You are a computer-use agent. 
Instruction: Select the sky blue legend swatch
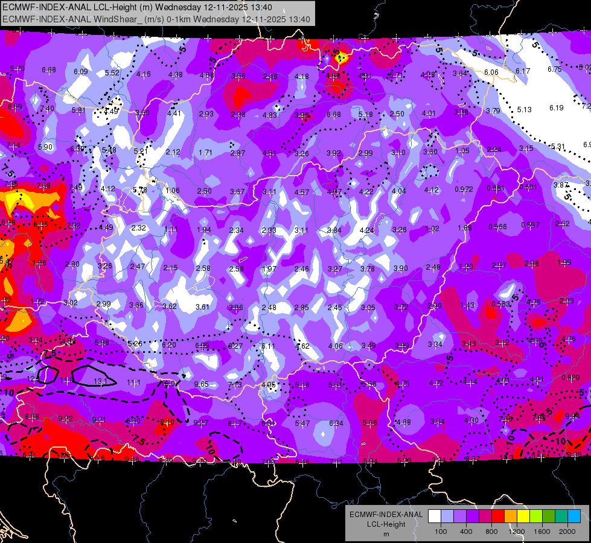click(574, 516)
